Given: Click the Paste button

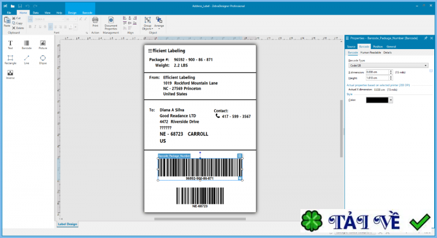Looking at the screenshot, I should coord(7,22).
